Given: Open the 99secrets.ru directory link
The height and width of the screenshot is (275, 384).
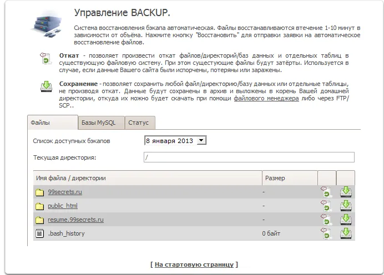Looking at the screenshot, I should click(65, 192).
